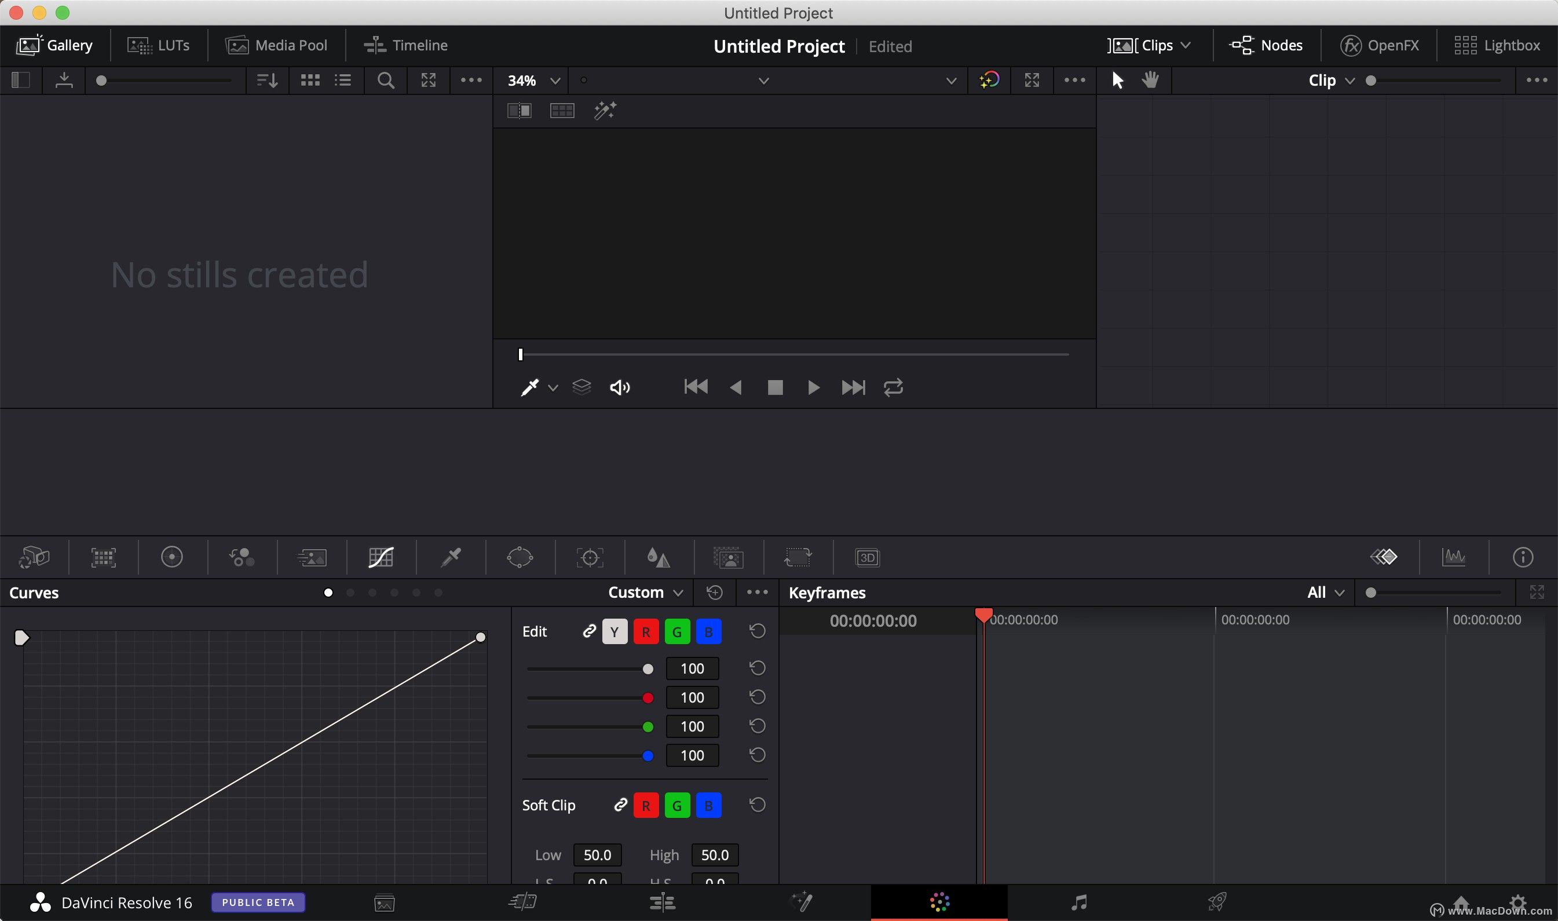Screen dimensions: 1558x921
Task: Open the viewer options three-dot menu
Action: coord(1074,80)
